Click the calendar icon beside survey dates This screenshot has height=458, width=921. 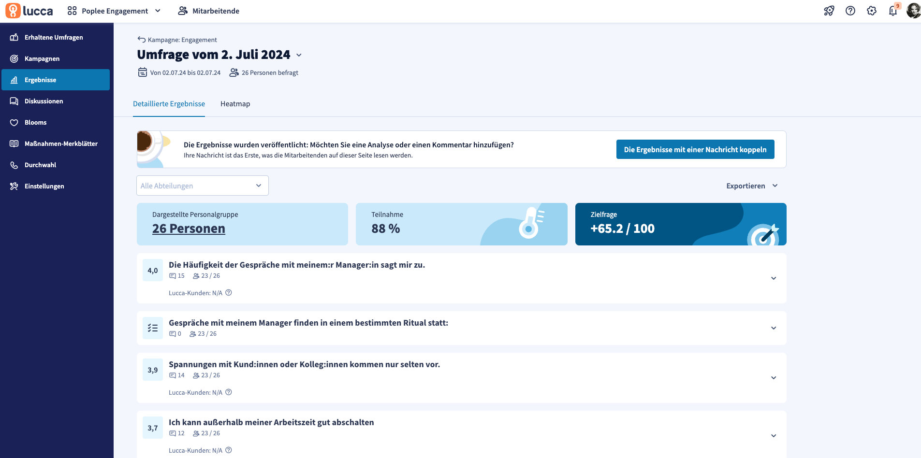point(143,72)
